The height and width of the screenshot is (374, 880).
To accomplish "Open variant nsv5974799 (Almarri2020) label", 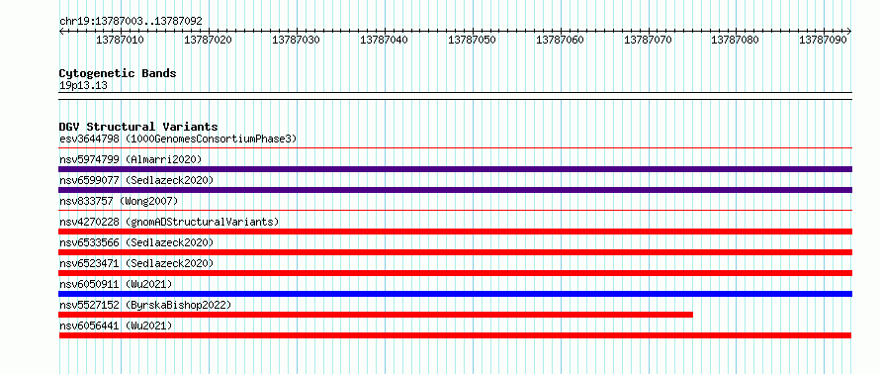I will coord(131,159).
